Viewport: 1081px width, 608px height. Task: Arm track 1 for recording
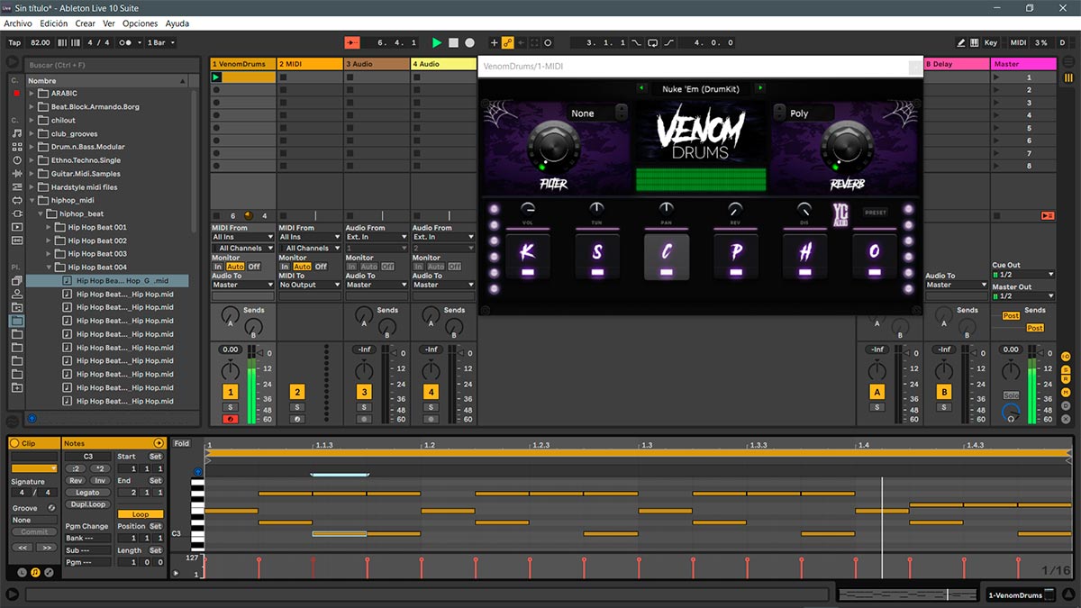pyautogui.click(x=231, y=419)
